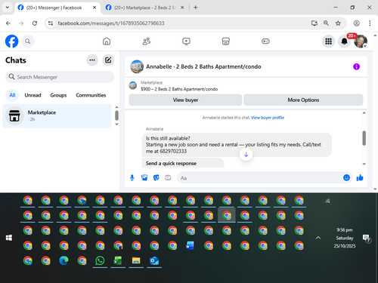Click Send a quick response

click(171, 164)
